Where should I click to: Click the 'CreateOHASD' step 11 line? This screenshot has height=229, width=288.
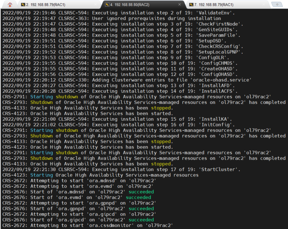[x=120, y=69]
